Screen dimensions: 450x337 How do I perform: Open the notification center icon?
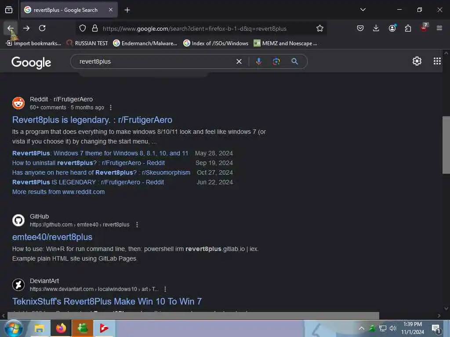[x=436, y=329]
